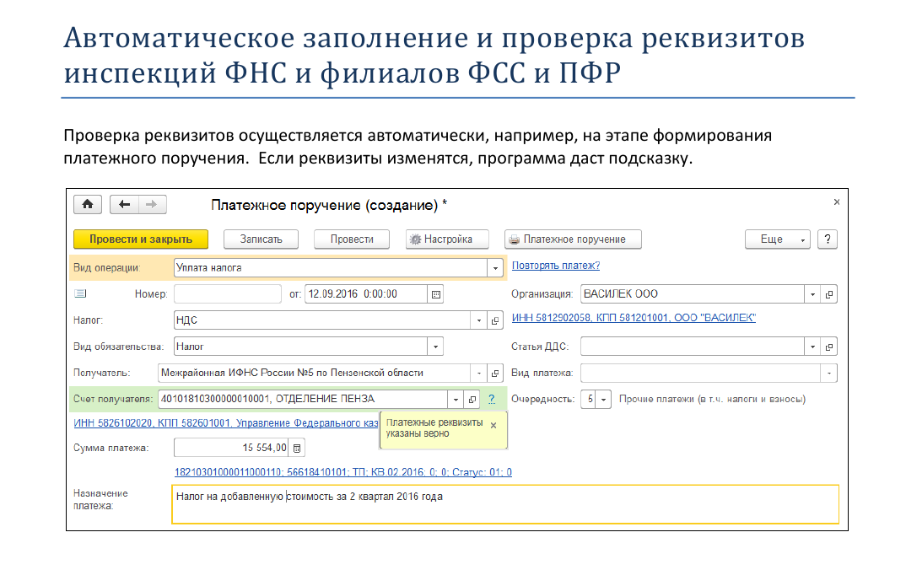Dismiss the Платежные реквизиты указаны верно tooltip
The width and height of the screenshot is (906, 586).
pos(493,426)
